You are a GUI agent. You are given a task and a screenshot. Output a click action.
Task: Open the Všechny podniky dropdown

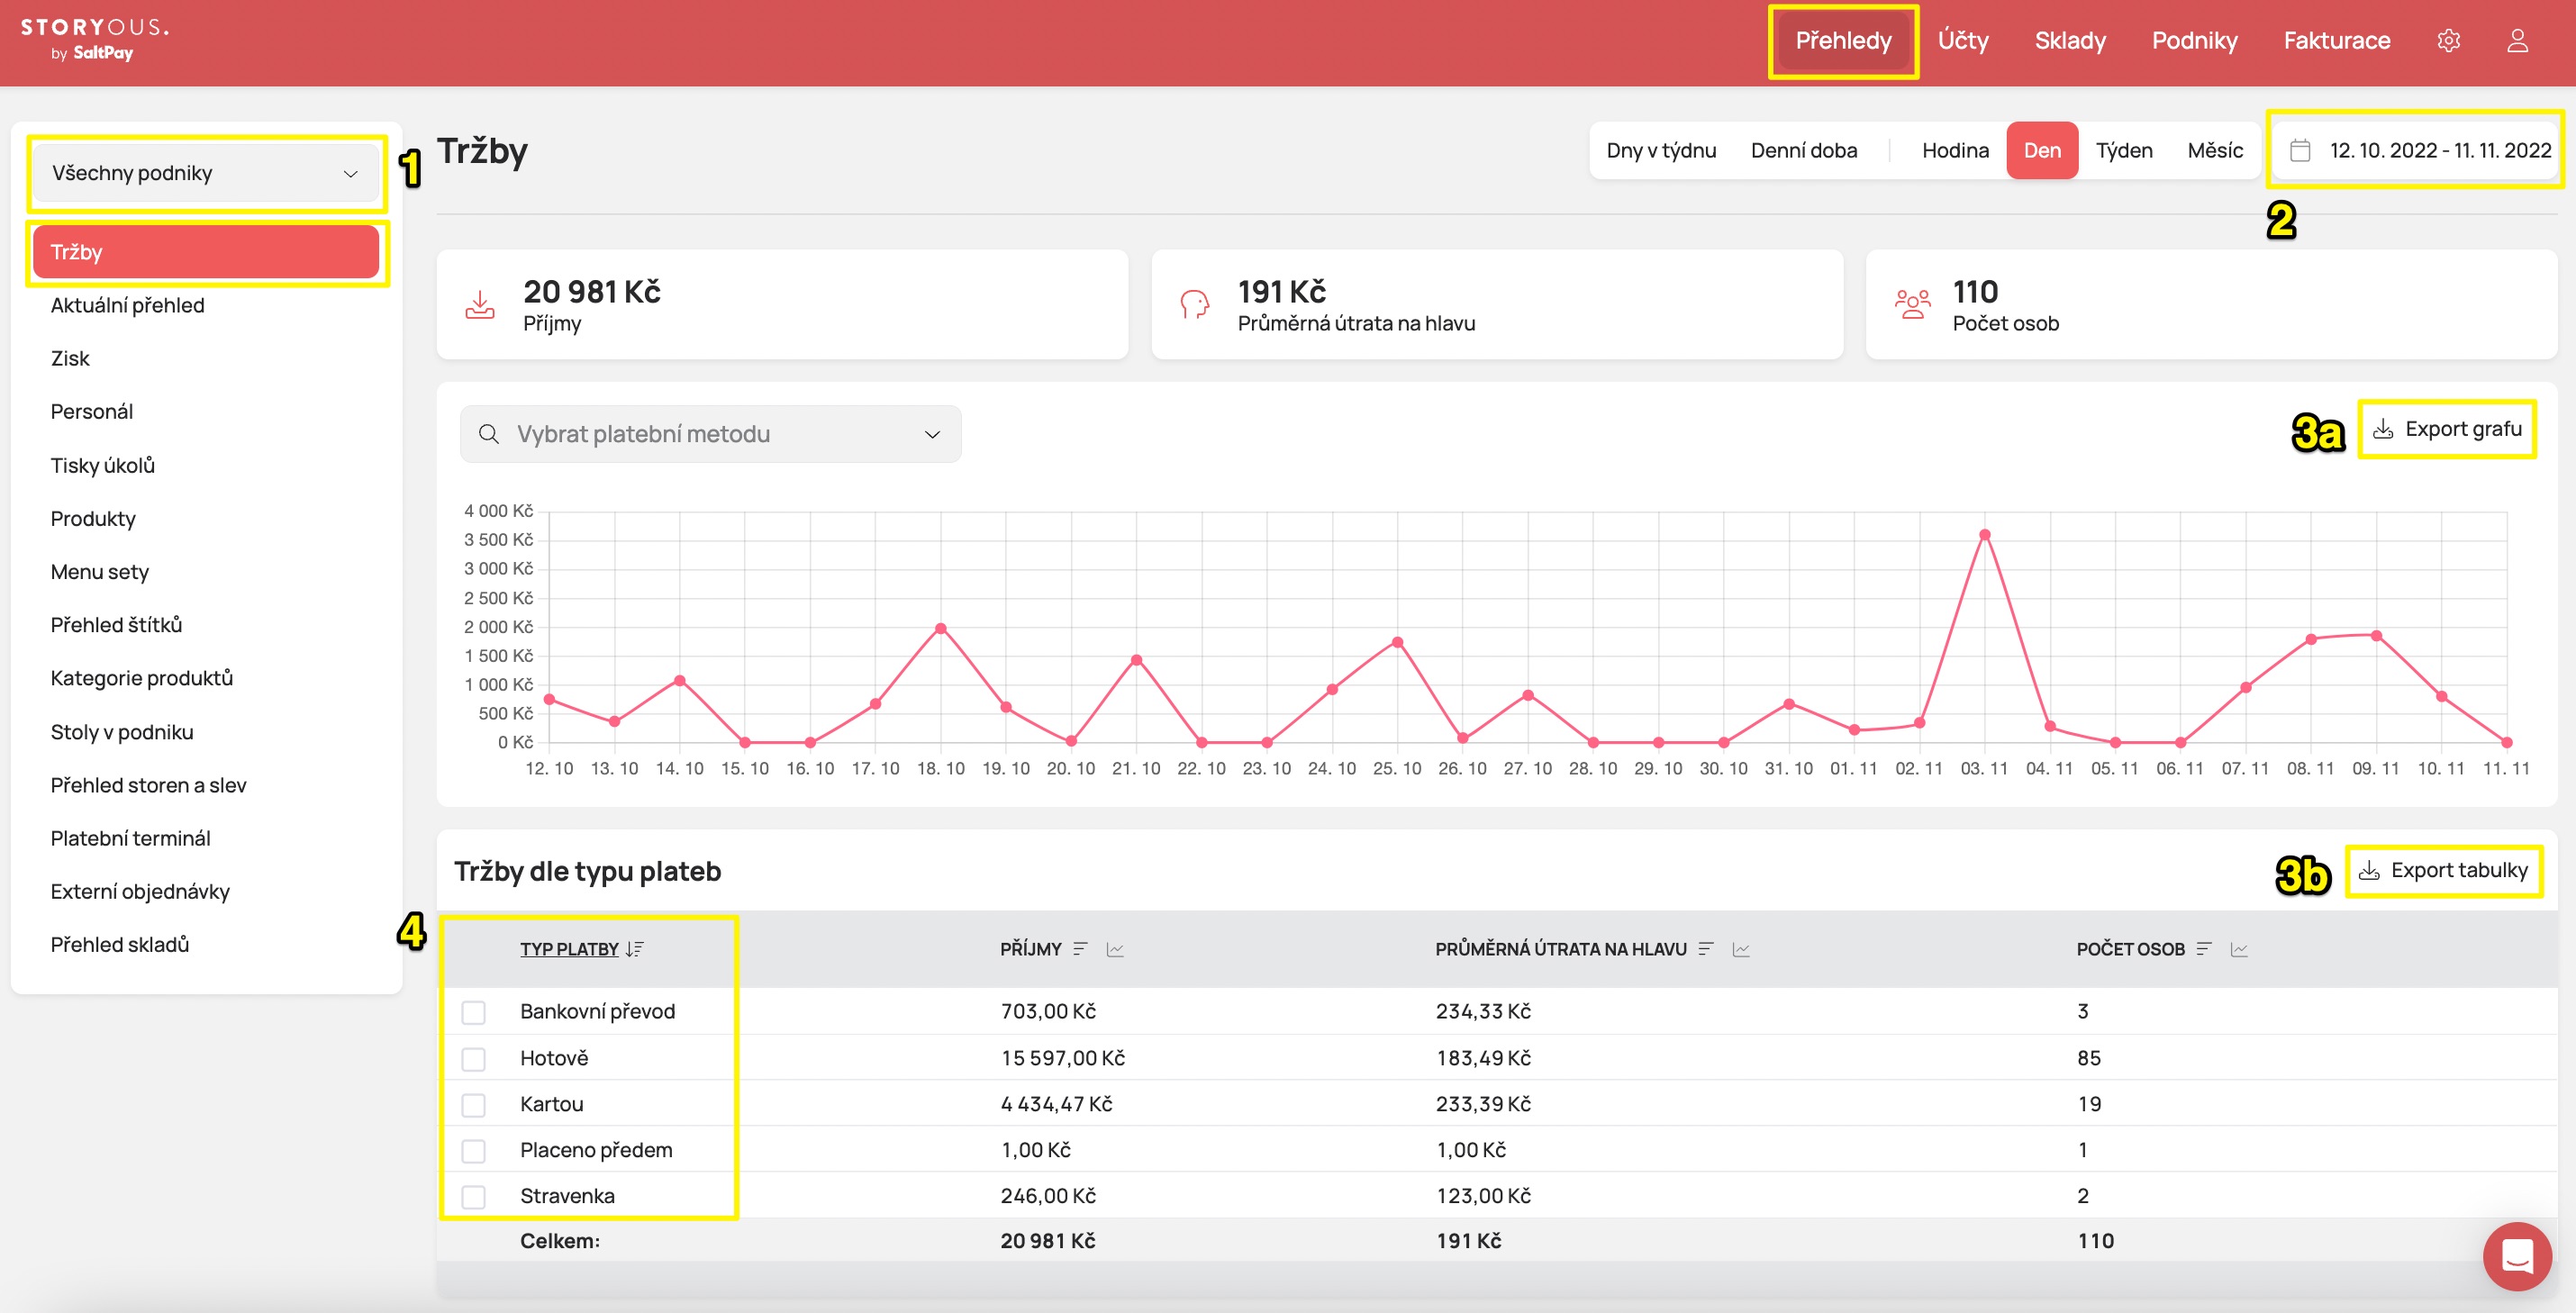coord(206,173)
